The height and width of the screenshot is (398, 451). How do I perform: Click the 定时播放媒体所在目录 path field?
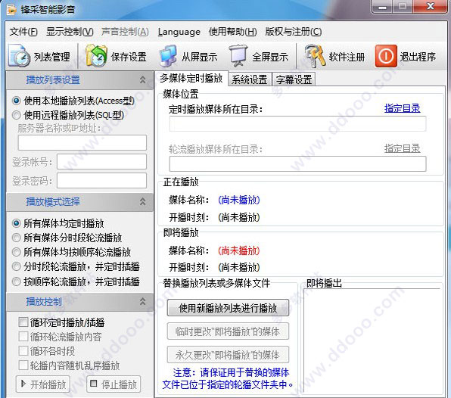tap(297, 124)
